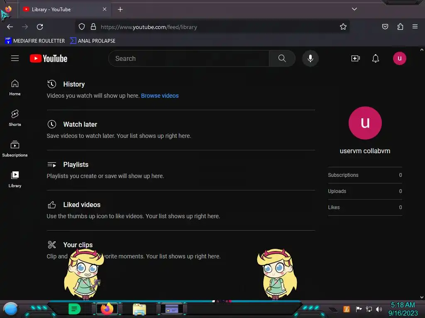Open the Start orb on taskbar
Image resolution: width=425 pixels, height=318 pixels.
click(x=11, y=309)
